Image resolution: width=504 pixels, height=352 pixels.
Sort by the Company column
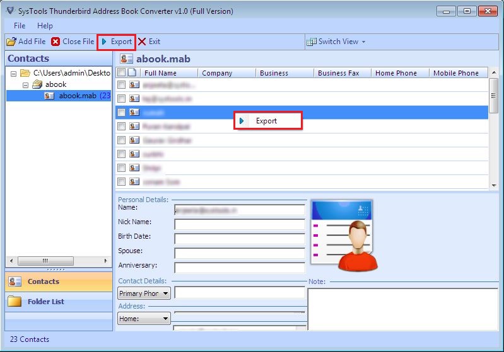[x=226, y=73]
